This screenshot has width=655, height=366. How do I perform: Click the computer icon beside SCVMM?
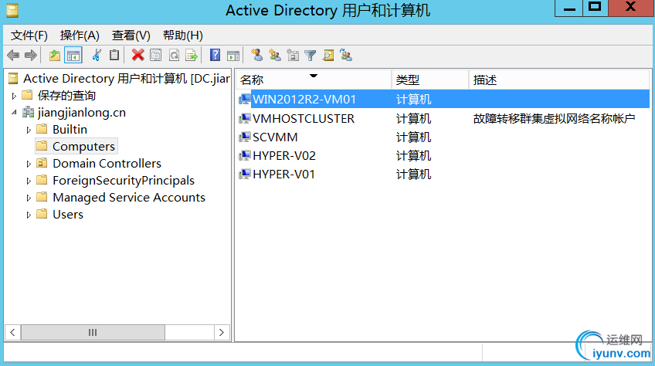pyautogui.click(x=244, y=137)
